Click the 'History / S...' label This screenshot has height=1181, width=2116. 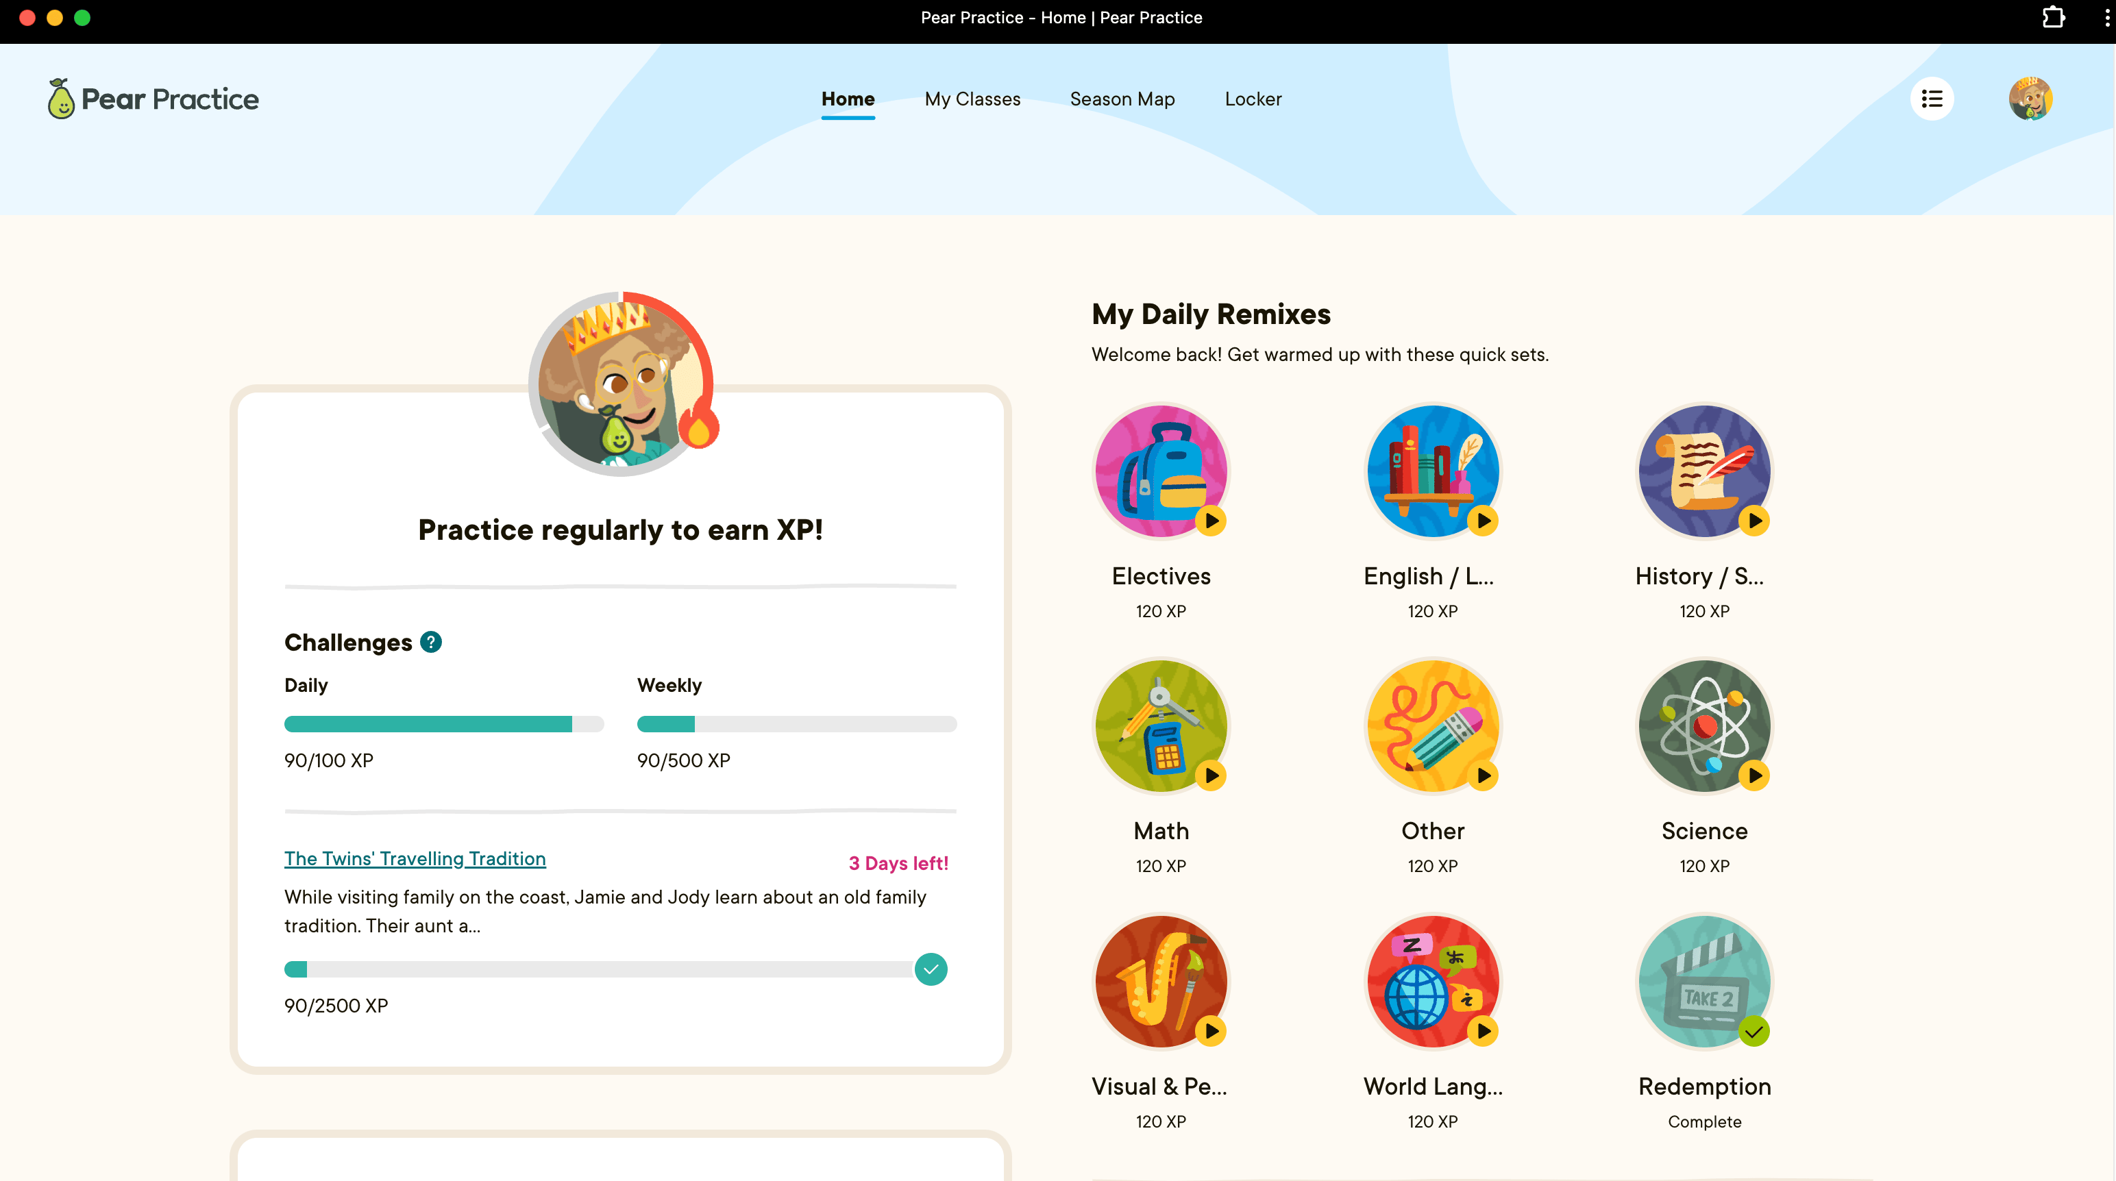point(1699,577)
